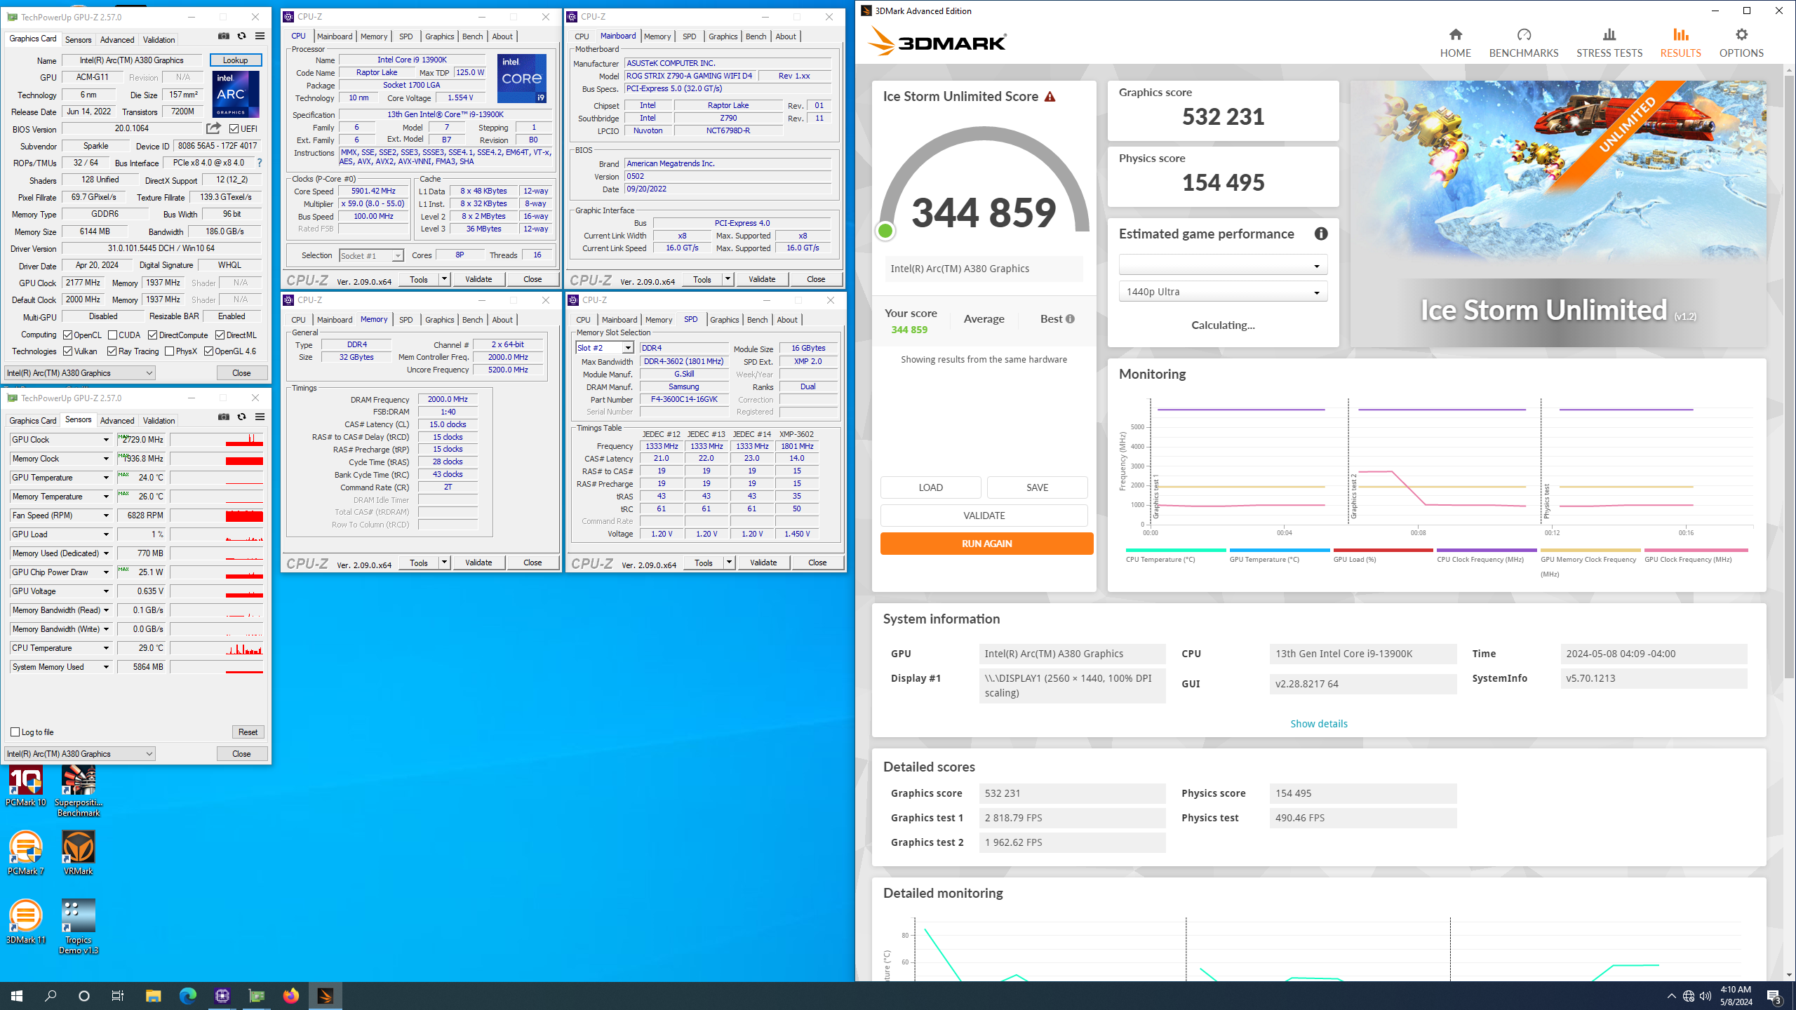Toggle Vulkan technologies checkbox
Viewport: 1796px width, 1010px height.
67,351
